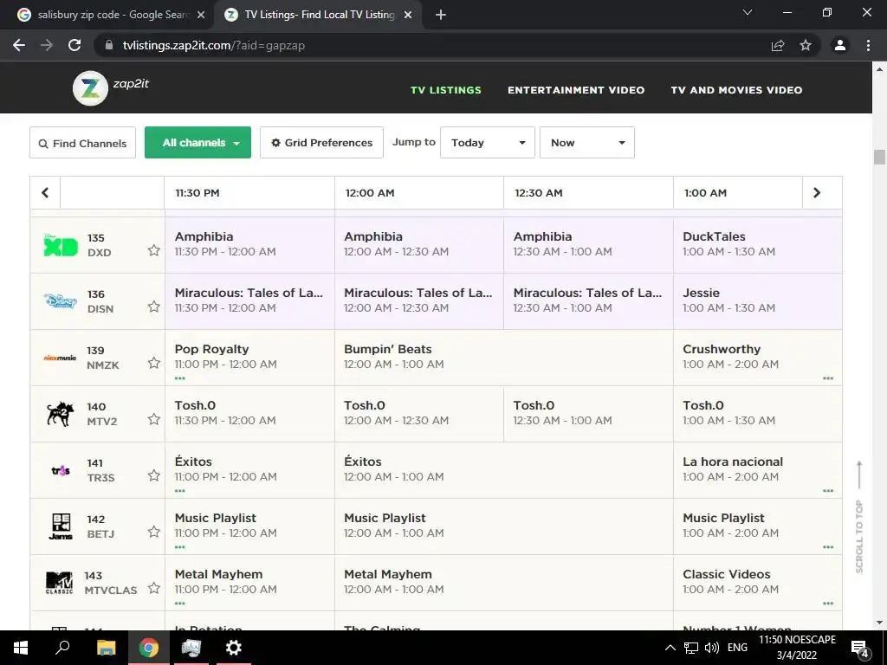The height and width of the screenshot is (665, 887).
Task: Click the Find Channels button
Action: point(82,143)
